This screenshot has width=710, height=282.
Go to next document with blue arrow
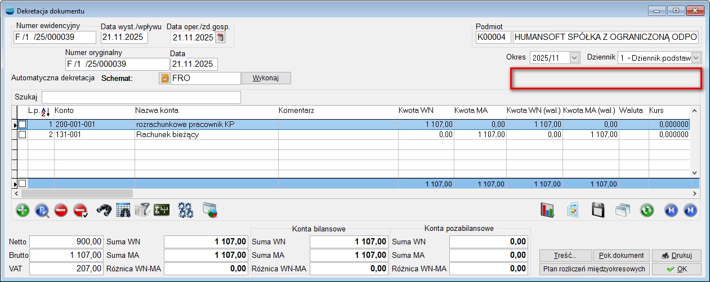690,211
